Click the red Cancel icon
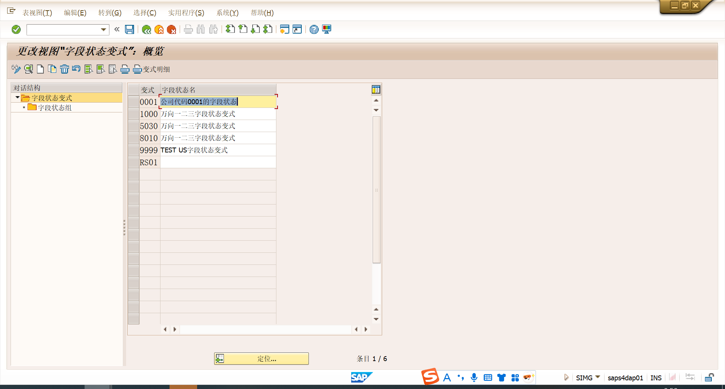Screen dimensions: 725x389 coord(171,29)
